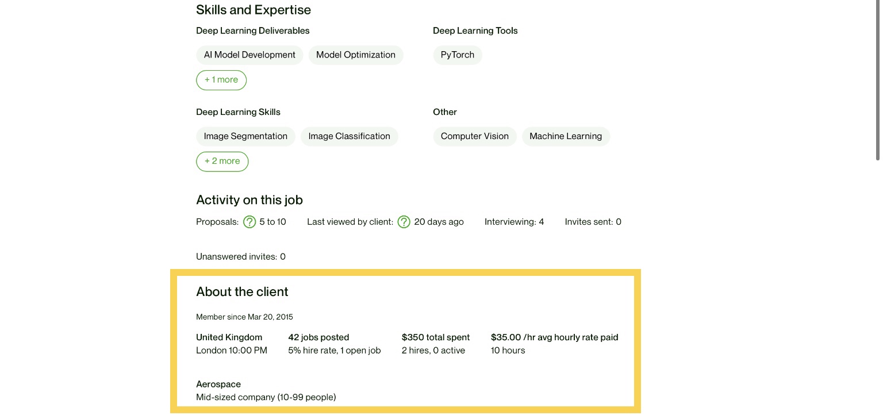Click the '$350 total spent' client stat
The height and width of the screenshot is (419, 883).
(436, 337)
